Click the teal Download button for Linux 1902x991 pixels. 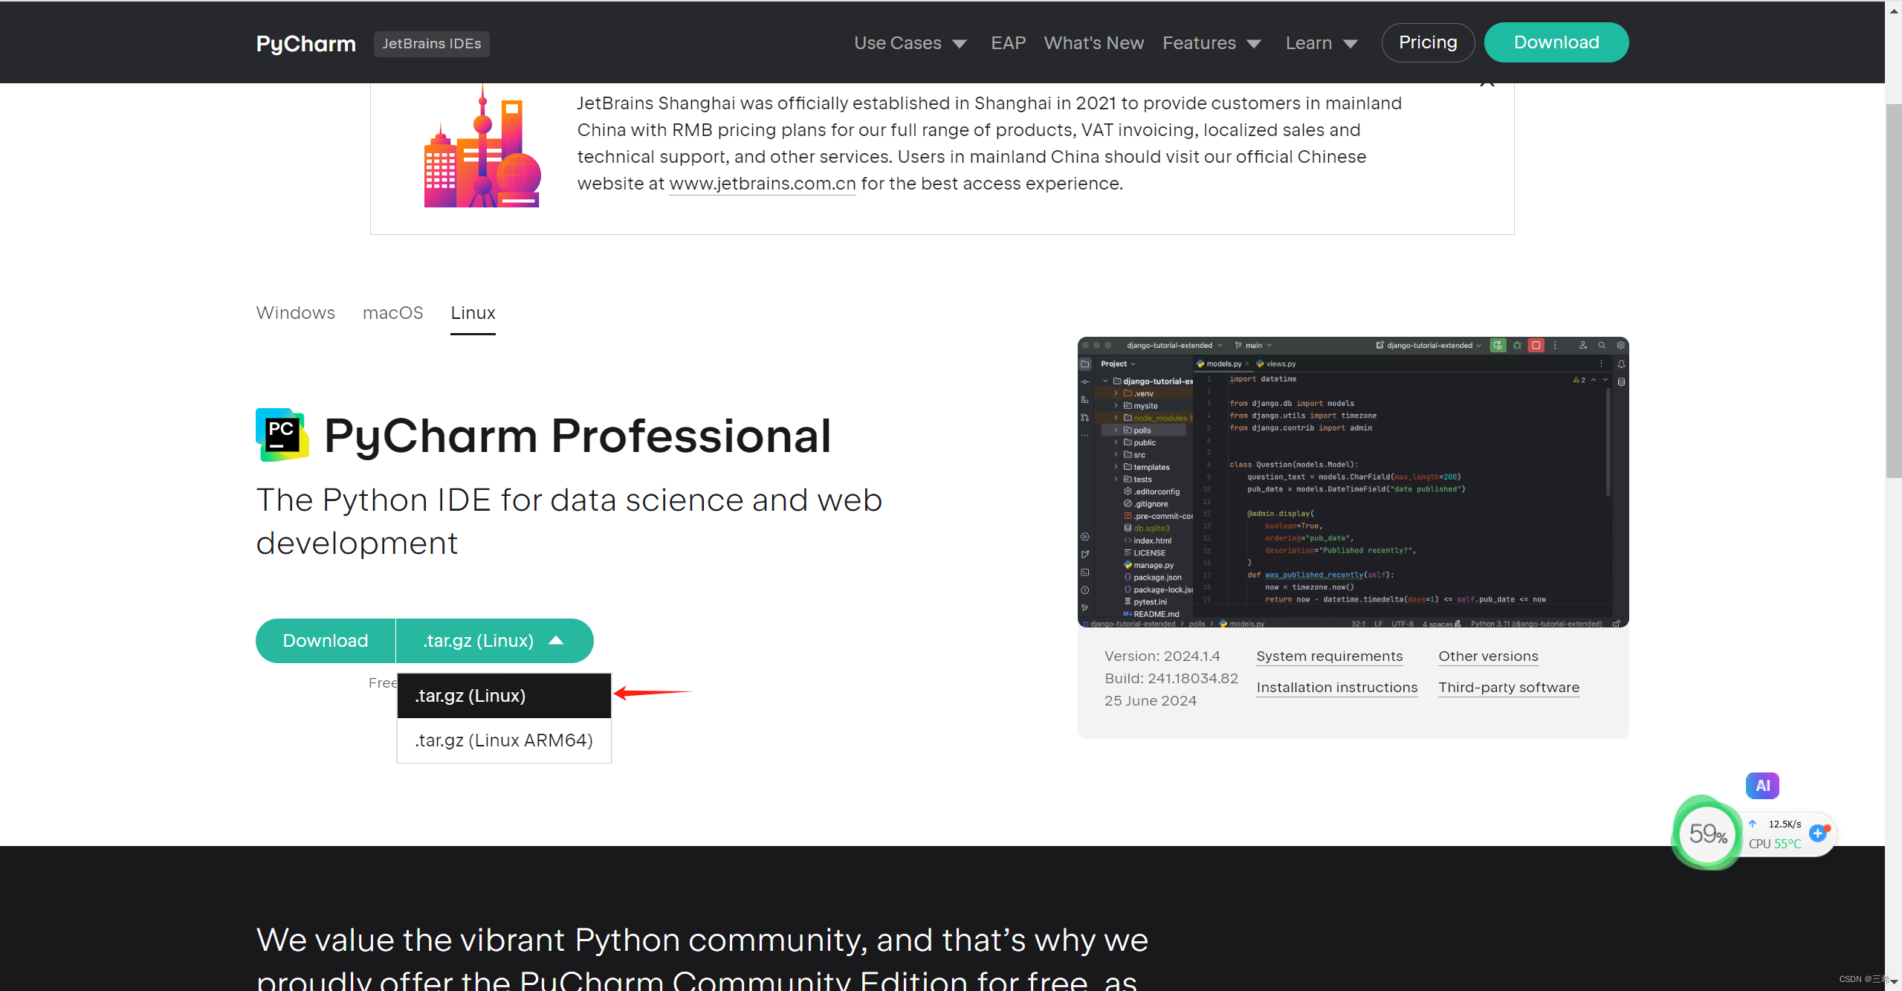coord(325,640)
